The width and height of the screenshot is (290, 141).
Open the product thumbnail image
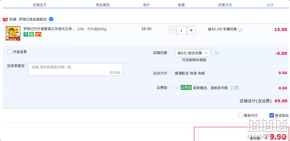(13, 33)
